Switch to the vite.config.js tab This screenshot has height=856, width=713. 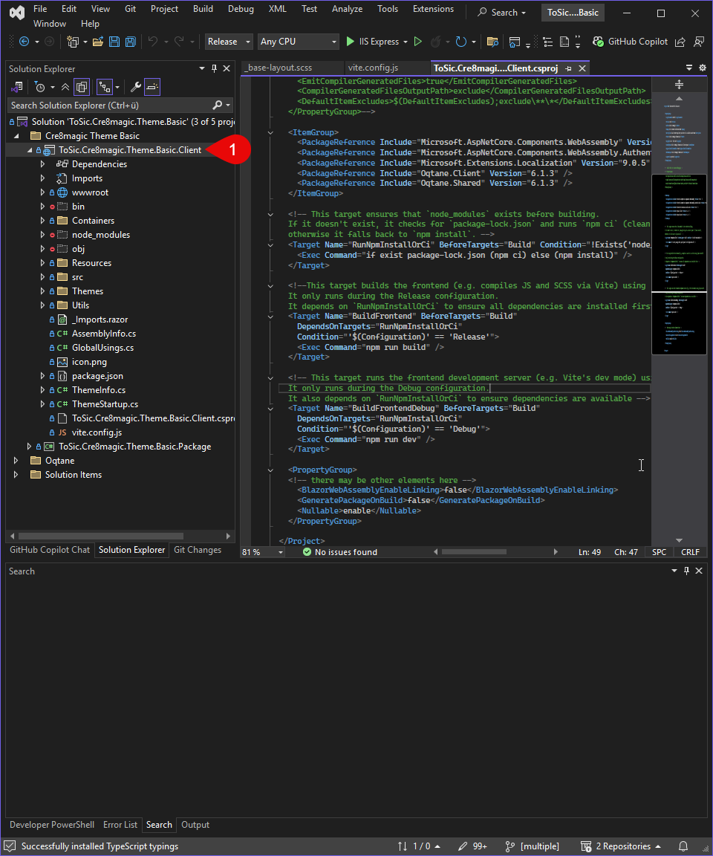pyautogui.click(x=373, y=68)
